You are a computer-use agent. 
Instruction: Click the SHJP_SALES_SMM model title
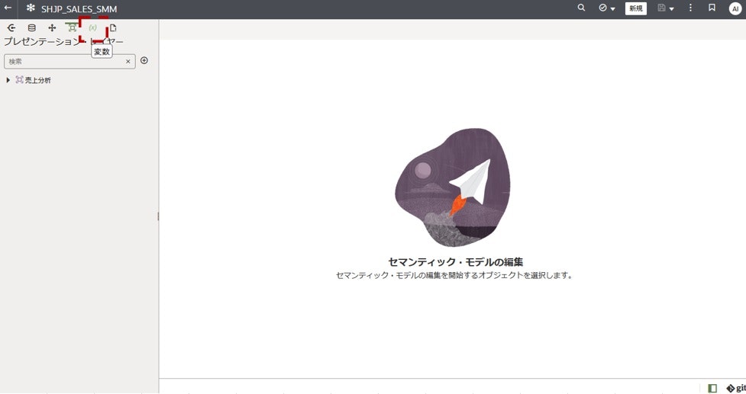coord(79,8)
